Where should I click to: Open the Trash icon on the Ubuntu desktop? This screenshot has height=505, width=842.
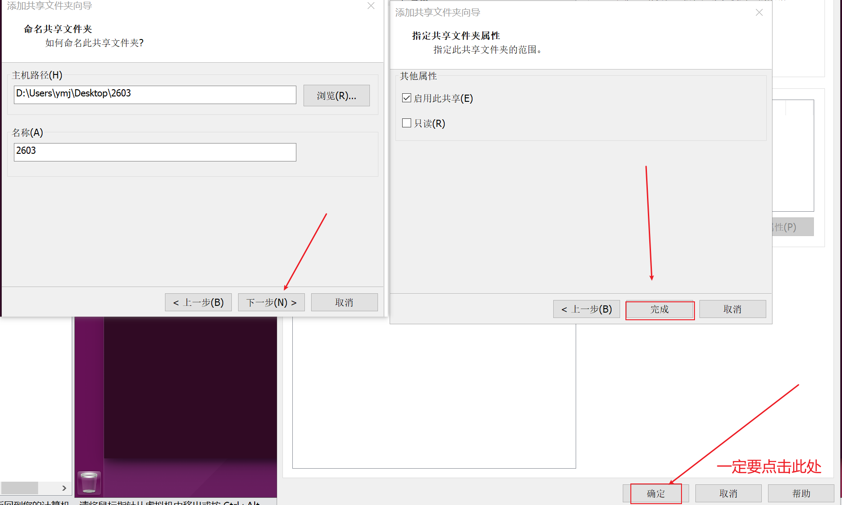pos(89,483)
